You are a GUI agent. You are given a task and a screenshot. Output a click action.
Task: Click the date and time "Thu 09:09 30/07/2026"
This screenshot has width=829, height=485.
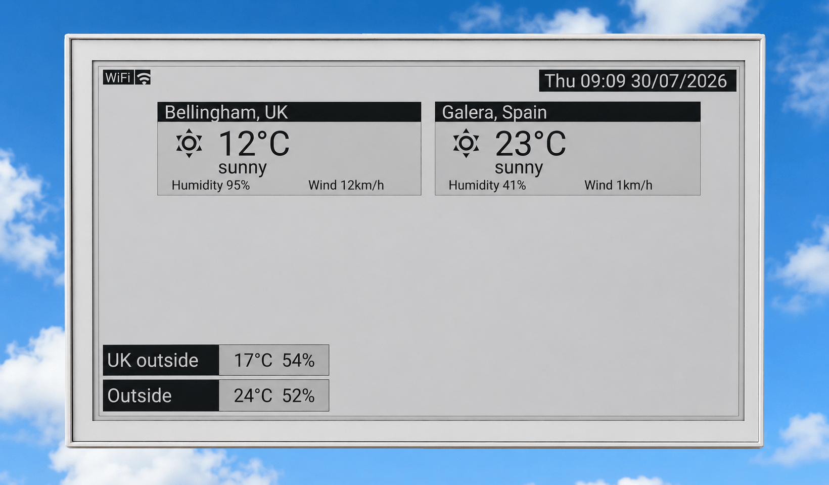(x=637, y=81)
